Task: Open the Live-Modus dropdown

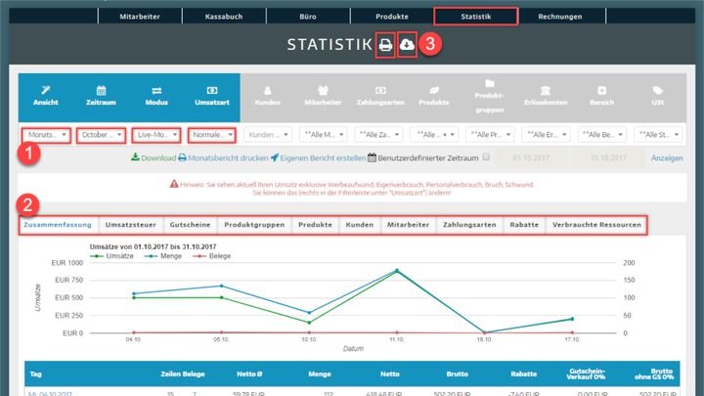Action: tap(156, 135)
